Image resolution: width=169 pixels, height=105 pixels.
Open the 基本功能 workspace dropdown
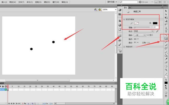coord(112,2)
